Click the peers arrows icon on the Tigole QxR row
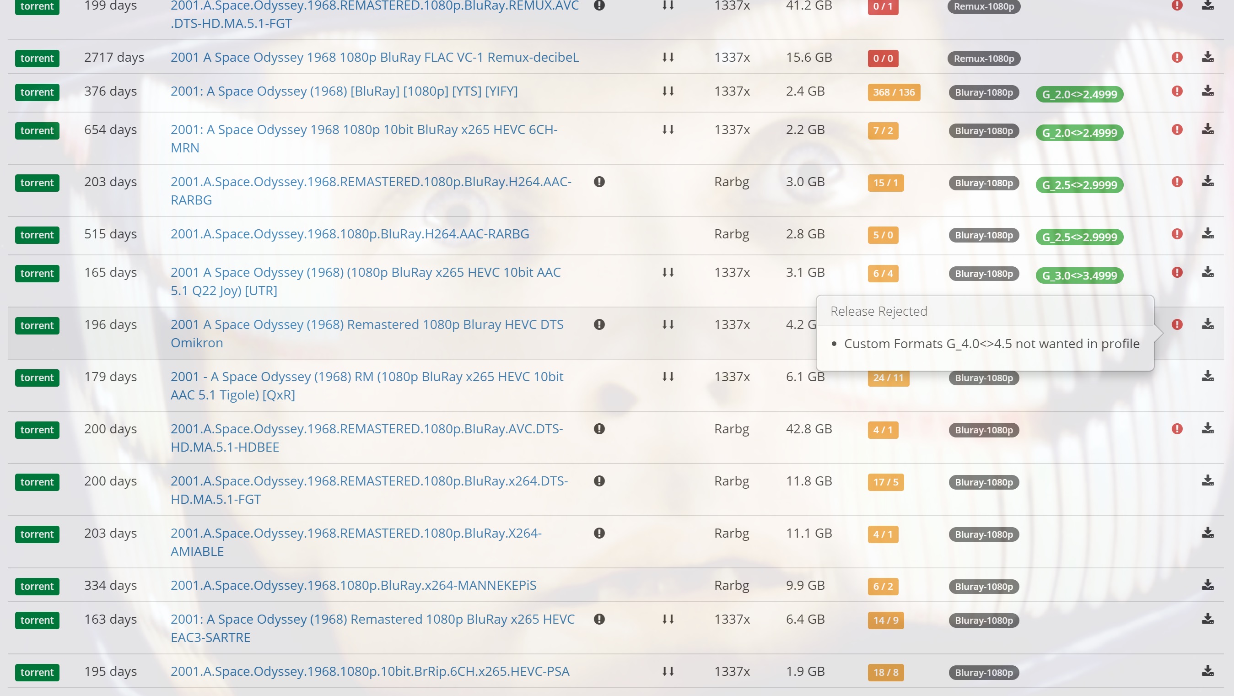 668,377
